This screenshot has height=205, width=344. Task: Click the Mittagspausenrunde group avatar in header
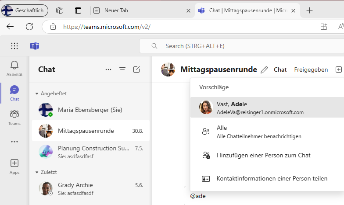coord(168,69)
